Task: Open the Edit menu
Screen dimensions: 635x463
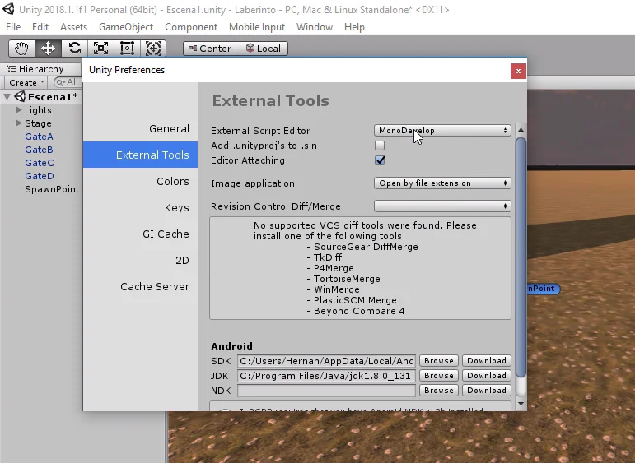Action: [x=40, y=27]
